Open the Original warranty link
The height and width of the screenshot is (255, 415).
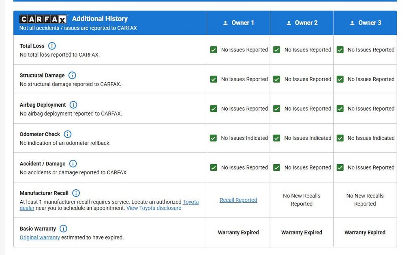(40, 238)
